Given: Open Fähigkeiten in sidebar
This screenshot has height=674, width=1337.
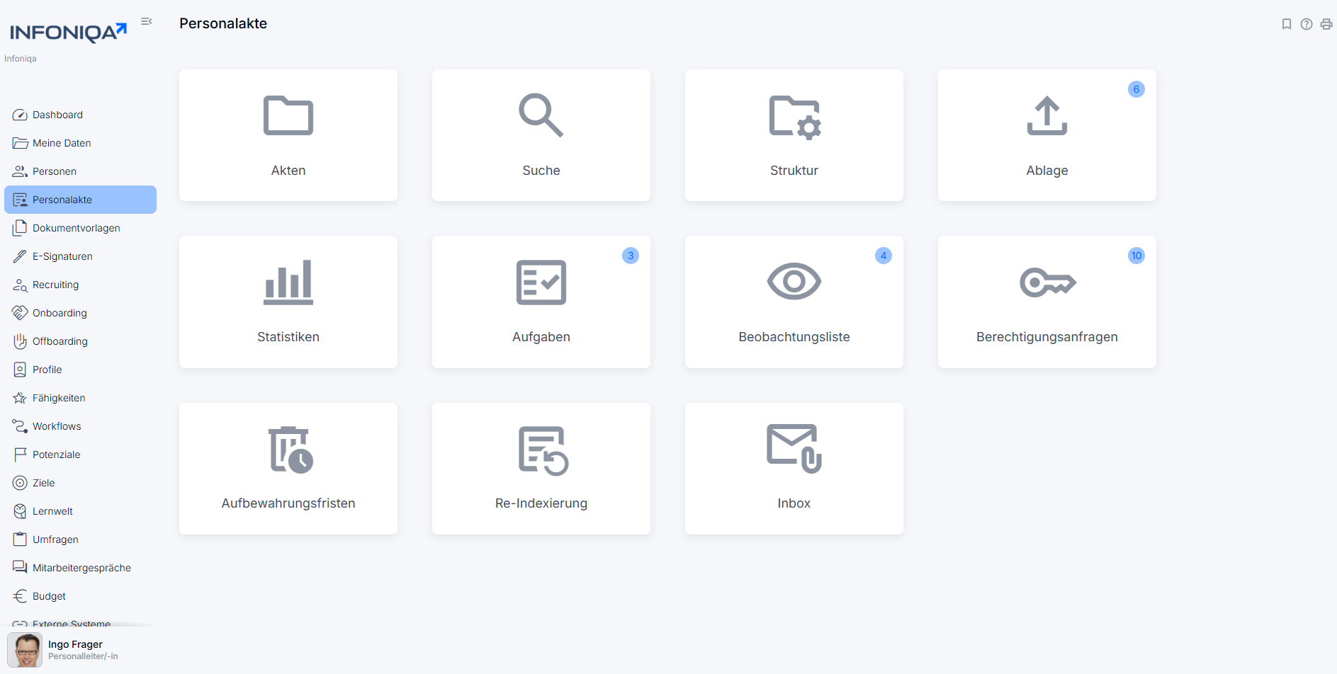Looking at the screenshot, I should (80, 398).
